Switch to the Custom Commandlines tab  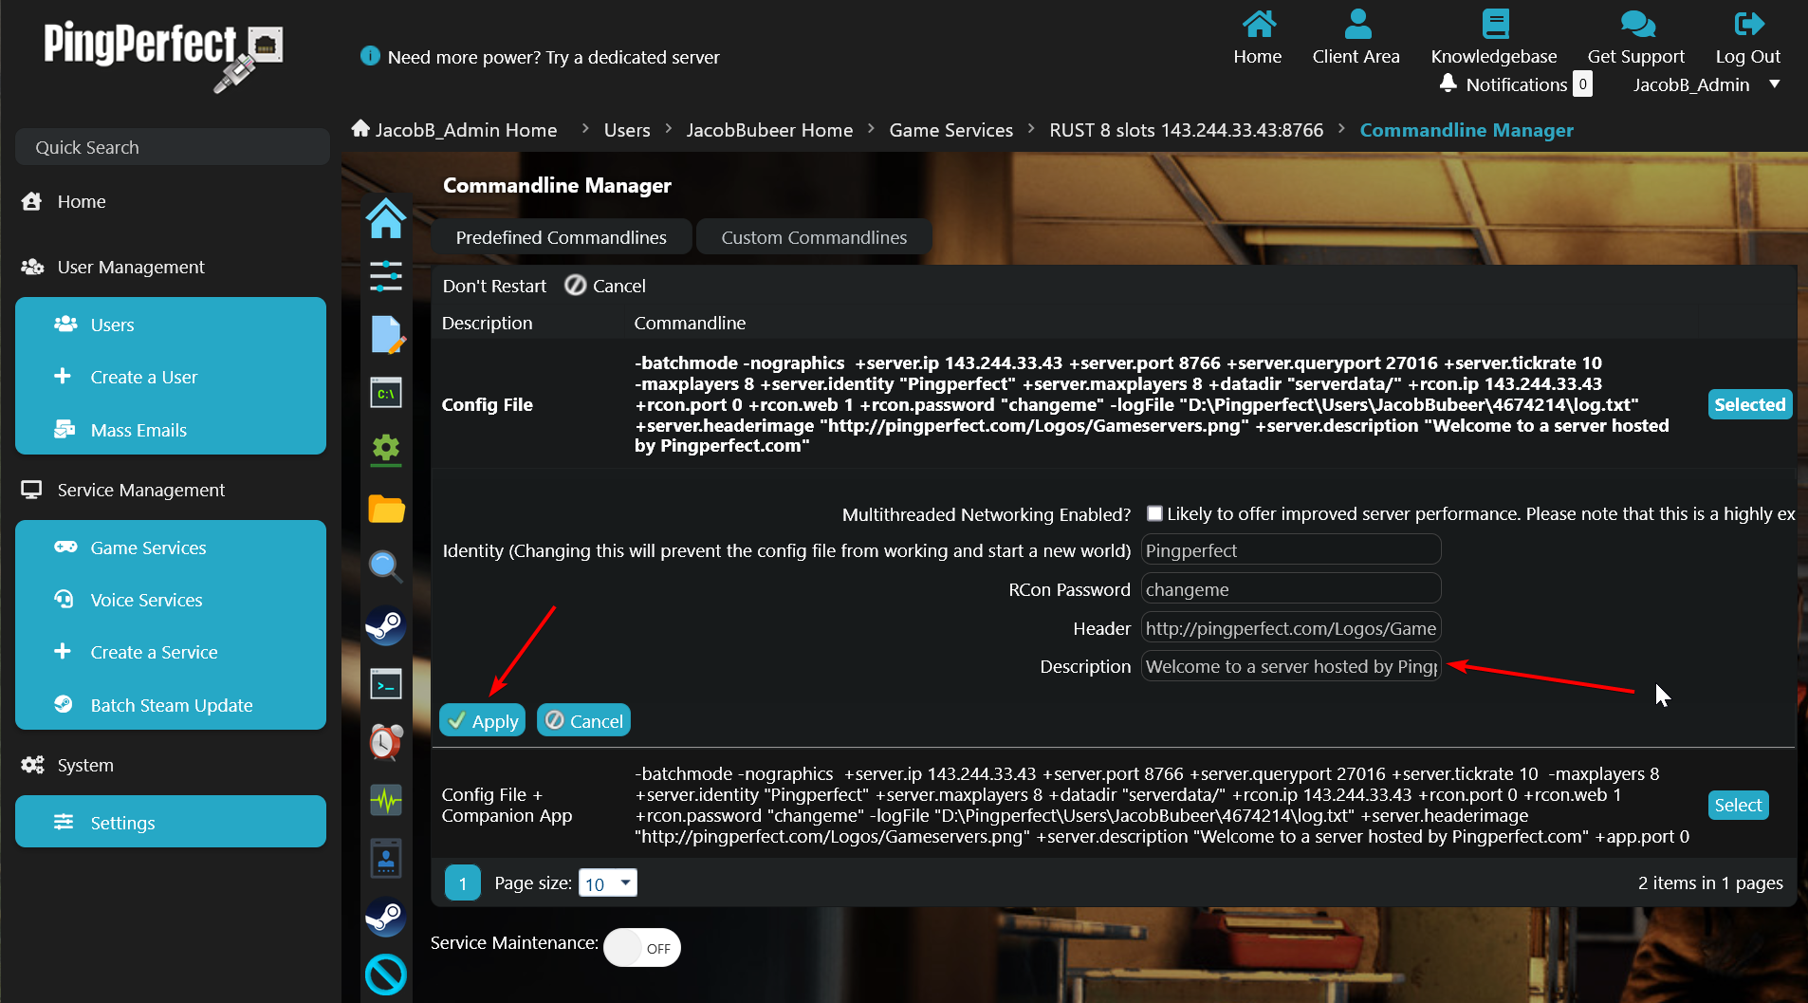pyautogui.click(x=814, y=237)
